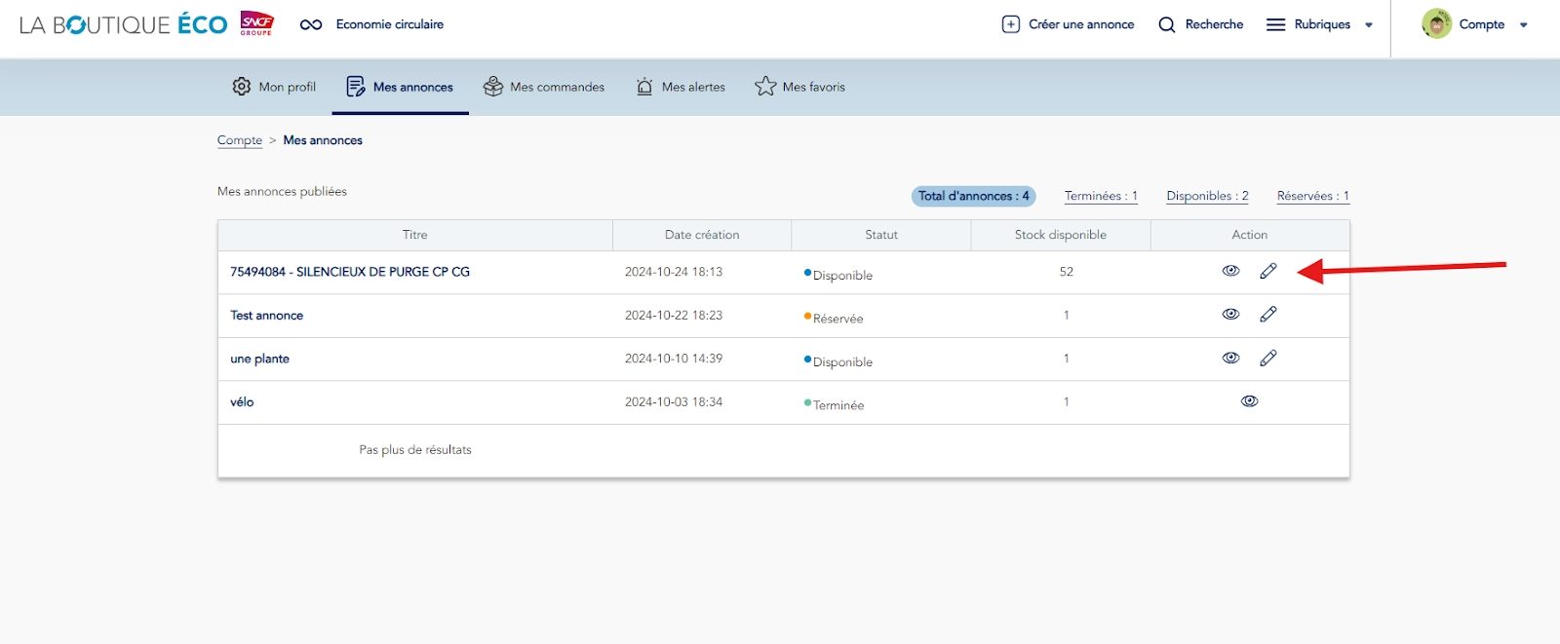Edit the Test annonce pencil icon

[x=1267, y=314]
